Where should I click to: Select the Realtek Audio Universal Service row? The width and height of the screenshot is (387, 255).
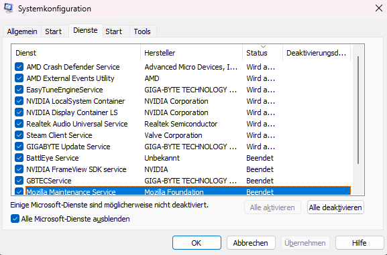click(182, 124)
